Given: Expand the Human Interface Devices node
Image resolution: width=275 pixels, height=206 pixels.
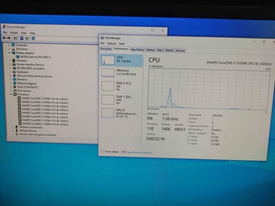Looking at the screenshot, I should click(10, 64).
